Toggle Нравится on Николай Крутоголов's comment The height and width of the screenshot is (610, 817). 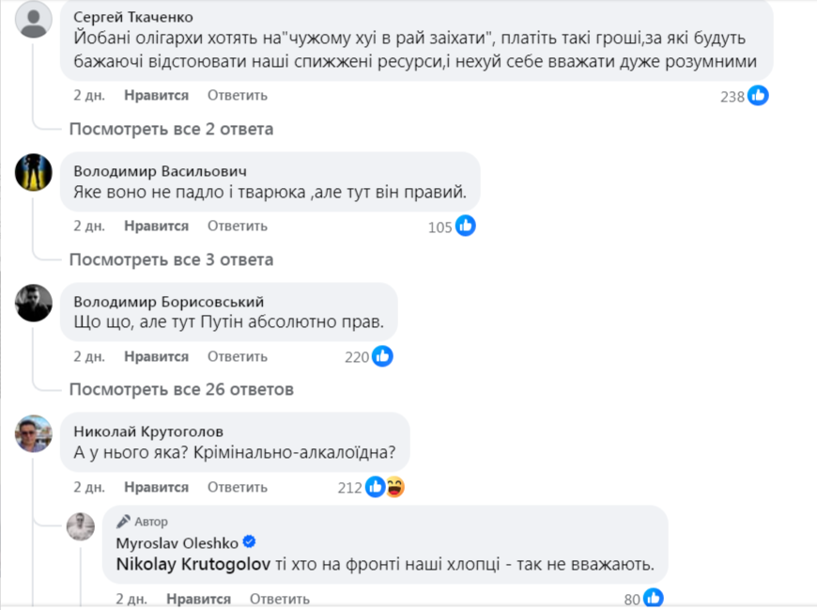(156, 487)
